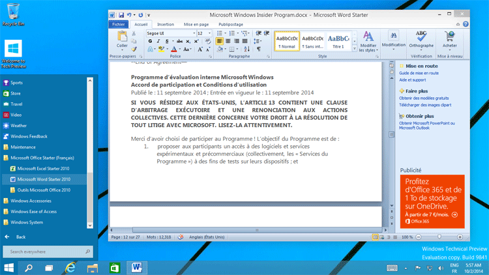Click taskbar Search magnifier icon
Image resolution: width=489 pixels, height=275 pixels.
29,268
